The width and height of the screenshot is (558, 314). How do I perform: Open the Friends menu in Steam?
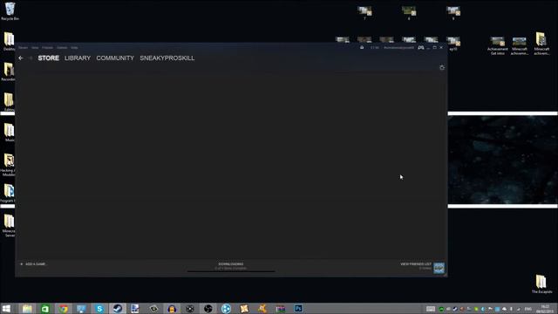tap(47, 47)
